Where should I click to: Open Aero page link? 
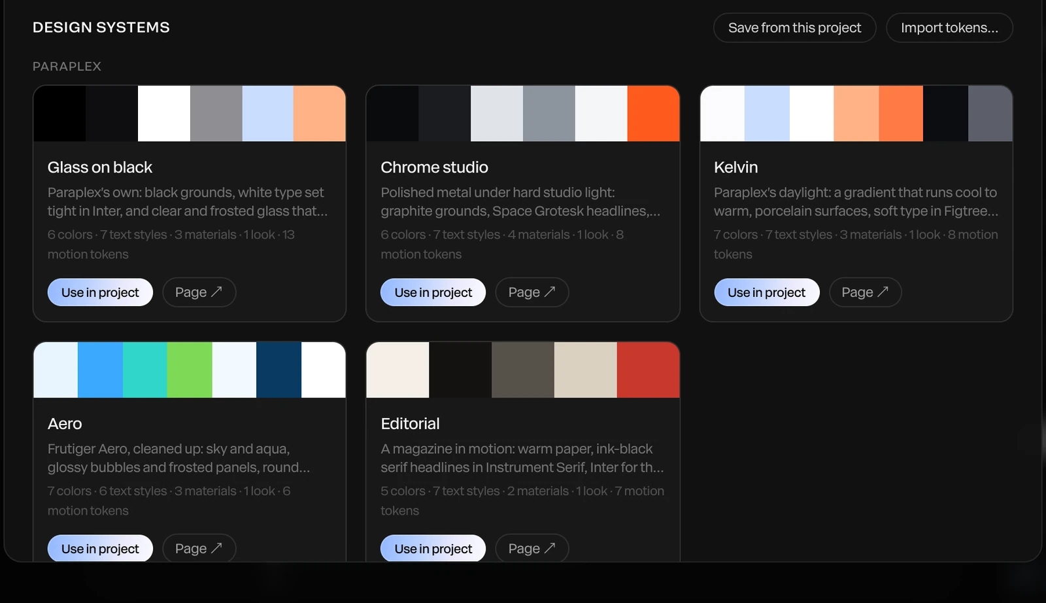(199, 548)
